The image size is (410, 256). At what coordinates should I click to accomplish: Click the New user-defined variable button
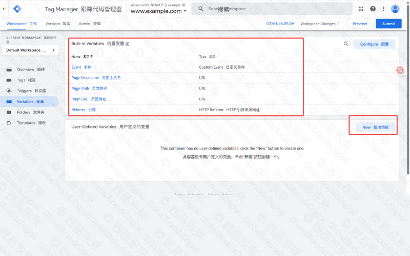pos(376,127)
